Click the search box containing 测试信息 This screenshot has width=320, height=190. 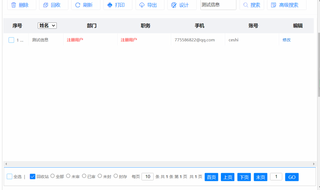[218, 5]
